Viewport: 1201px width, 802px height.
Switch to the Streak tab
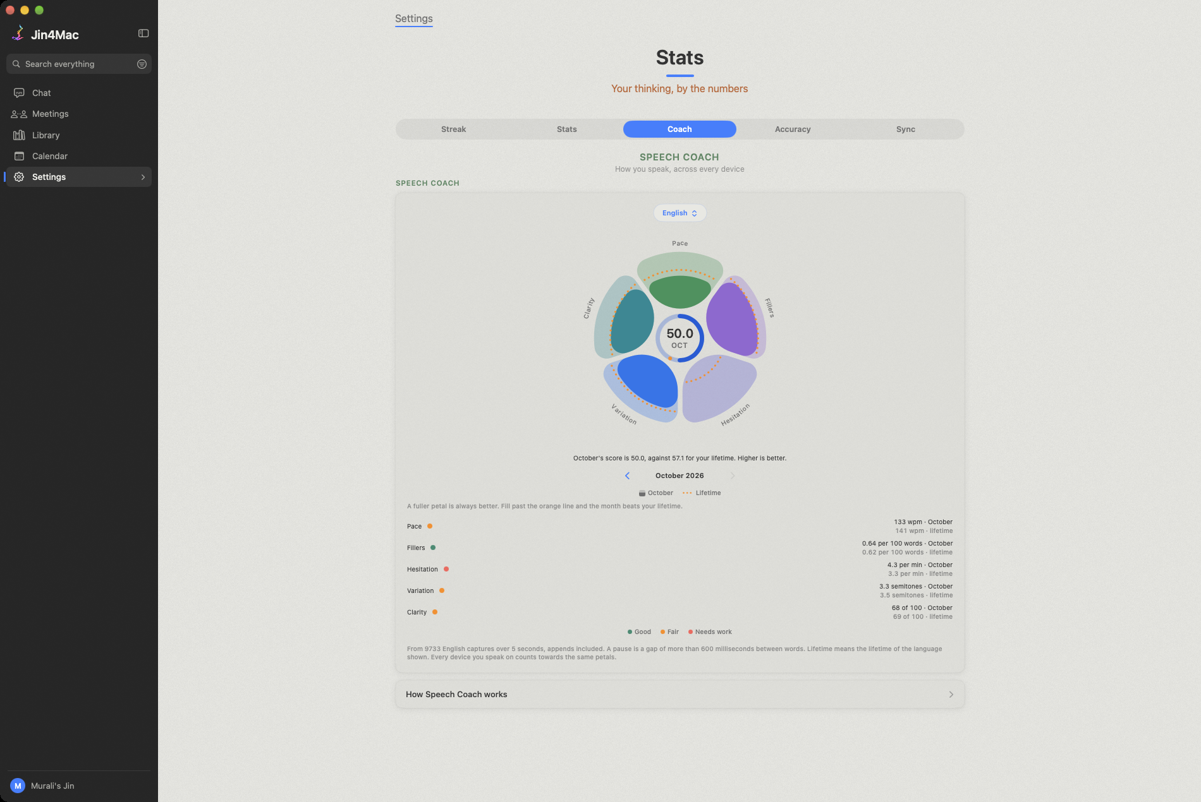pos(453,129)
